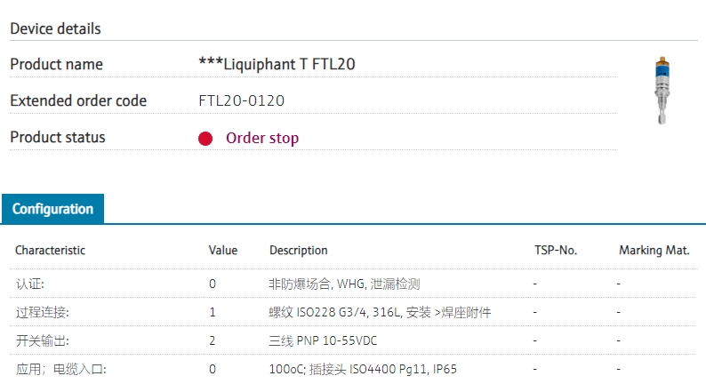706x392 pixels.
Task: Click the TSP-No. column header
Action: pos(556,251)
